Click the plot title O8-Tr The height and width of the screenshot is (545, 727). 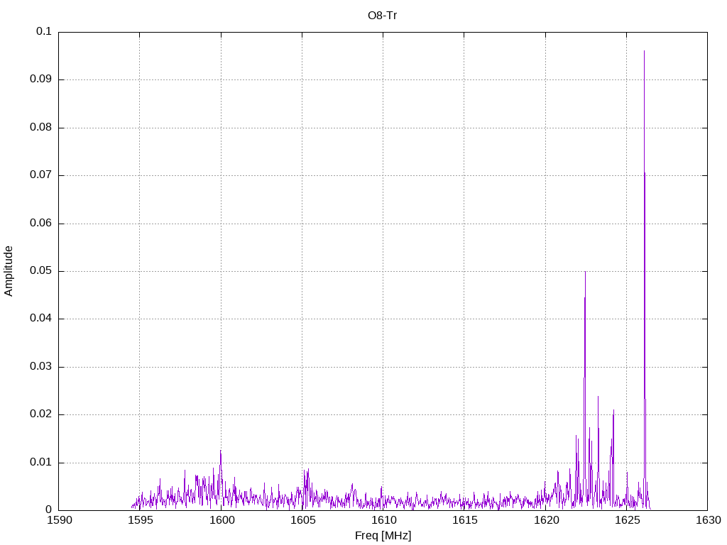click(x=382, y=15)
